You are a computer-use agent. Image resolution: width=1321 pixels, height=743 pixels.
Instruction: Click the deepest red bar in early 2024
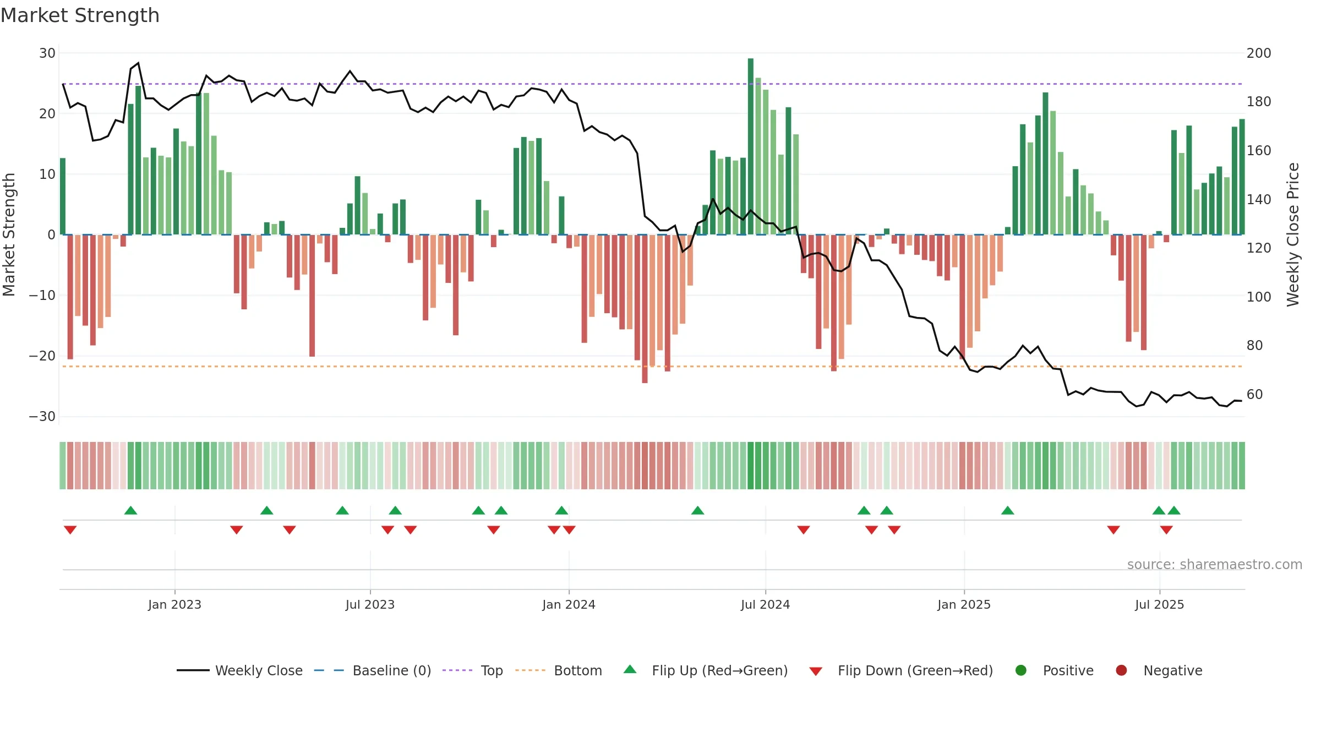coord(645,309)
